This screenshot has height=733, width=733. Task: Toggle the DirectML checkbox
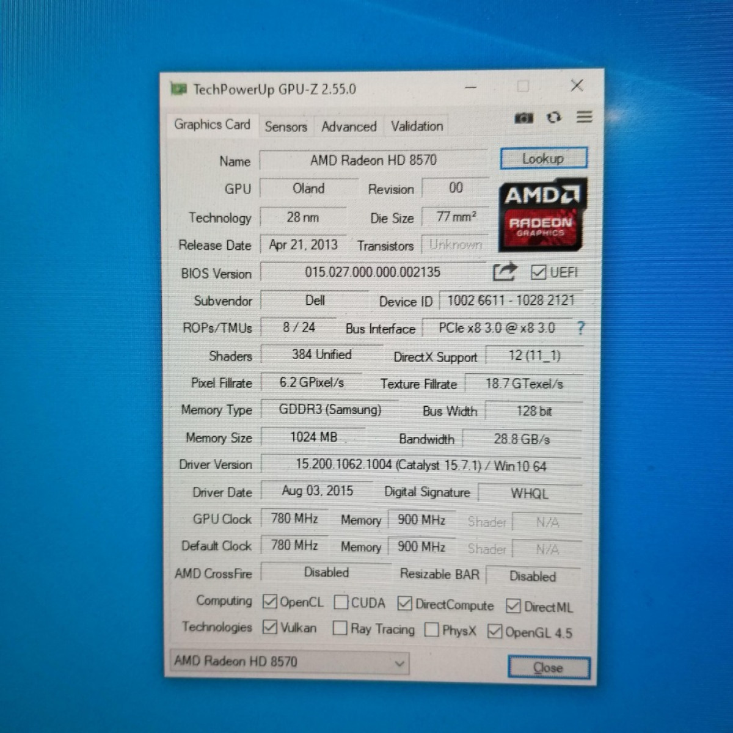pyautogui.click(x=513, y=606)
